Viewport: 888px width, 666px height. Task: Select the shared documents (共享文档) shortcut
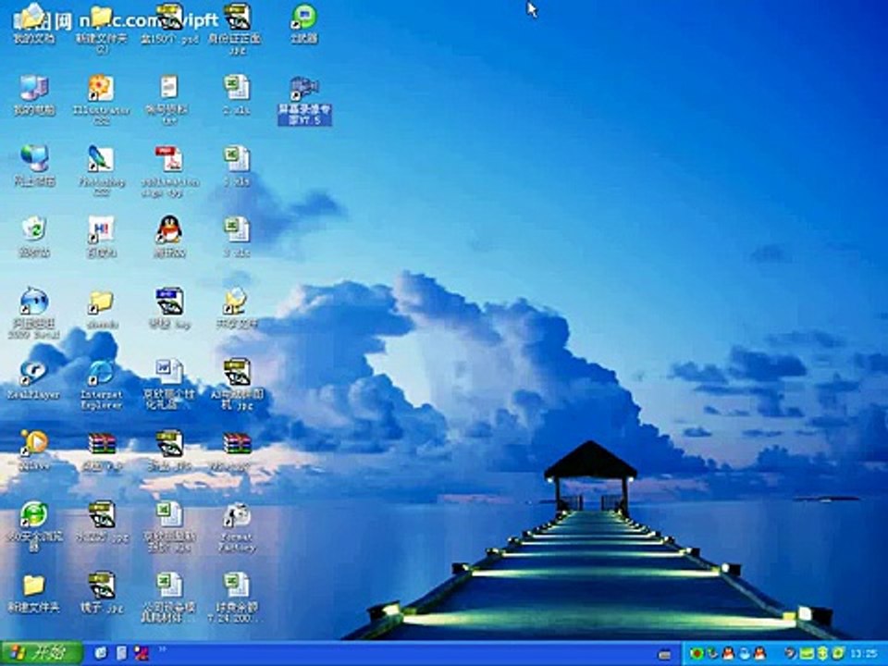[237, 308]
